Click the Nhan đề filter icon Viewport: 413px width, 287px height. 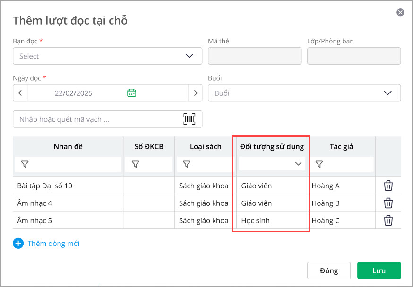point(25,164)
